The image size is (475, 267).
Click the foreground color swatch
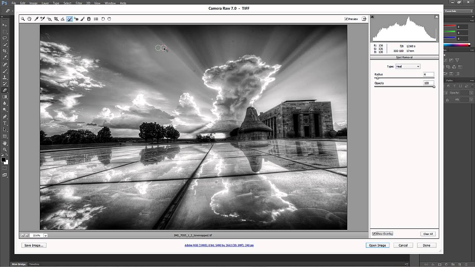3,160
